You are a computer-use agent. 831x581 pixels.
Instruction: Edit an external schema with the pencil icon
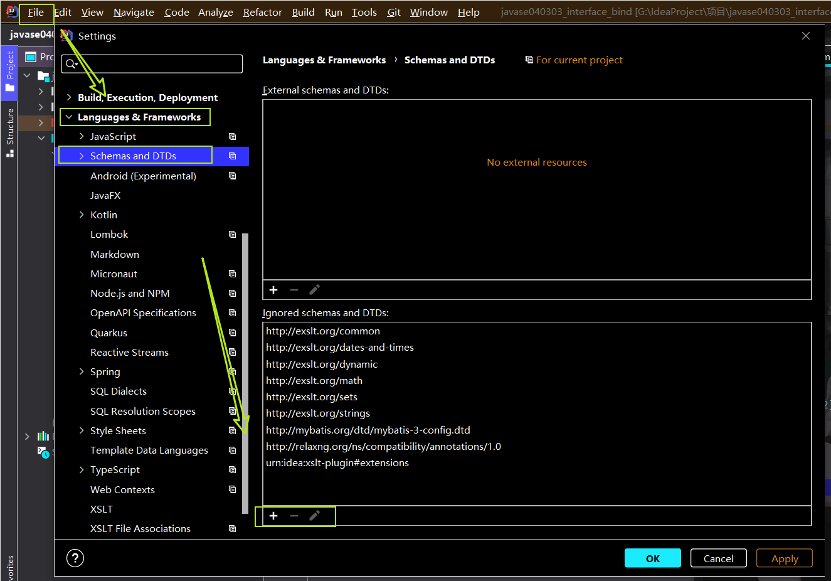(x=314, y=289)
